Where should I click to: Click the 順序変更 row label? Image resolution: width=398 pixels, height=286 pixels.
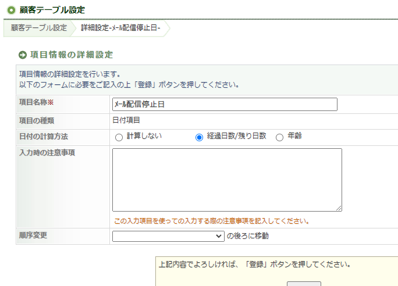pyautogui.click(x=33, y=235)
